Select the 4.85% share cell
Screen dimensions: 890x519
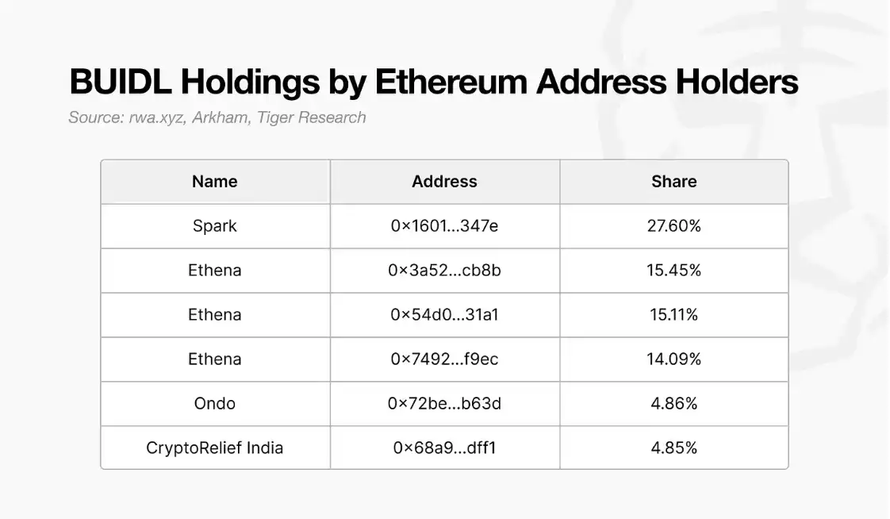[673, 448]
